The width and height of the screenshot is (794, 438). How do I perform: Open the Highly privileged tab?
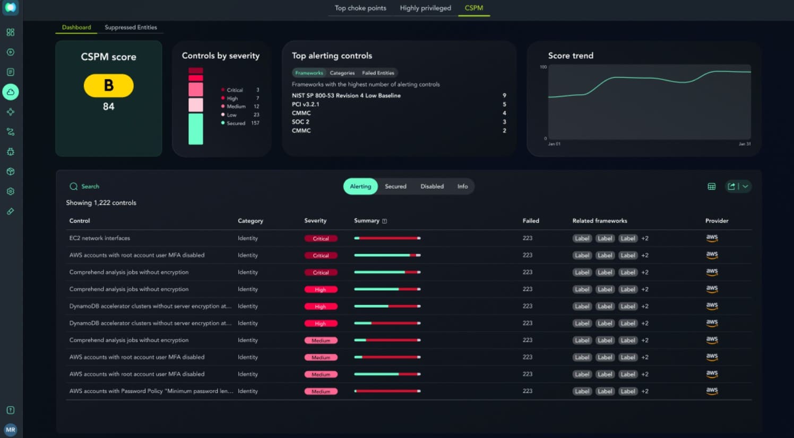[425, 8]
